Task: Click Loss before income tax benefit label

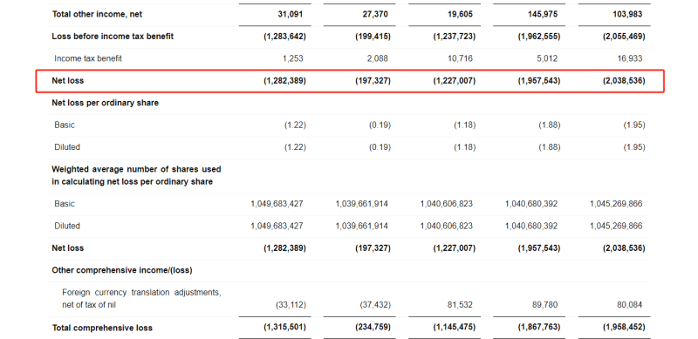Action: [113, 37]
